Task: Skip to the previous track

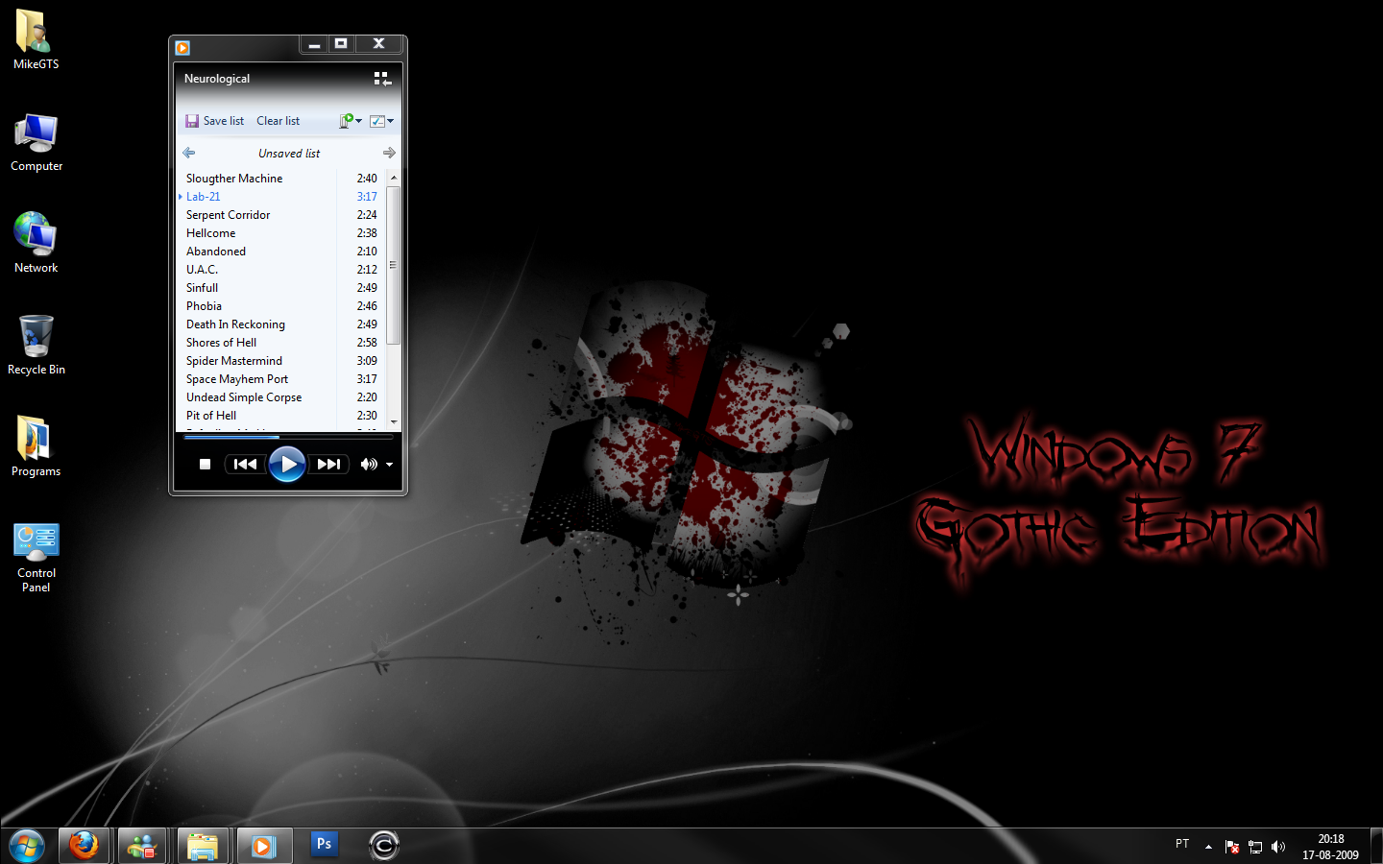Action: (246, 465)
